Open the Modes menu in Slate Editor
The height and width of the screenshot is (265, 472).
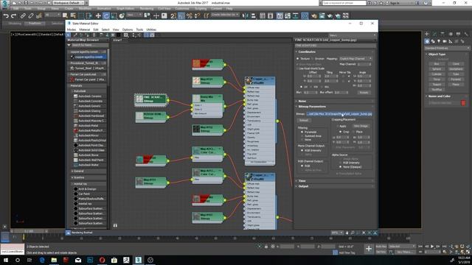tap(72, 29)
